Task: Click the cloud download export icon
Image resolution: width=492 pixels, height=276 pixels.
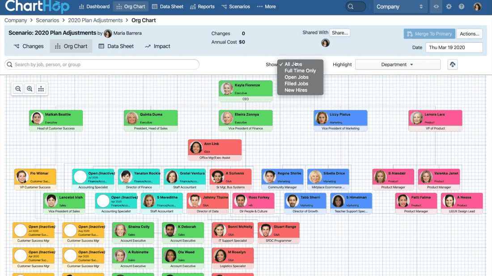Action: (x=453, y=65)
